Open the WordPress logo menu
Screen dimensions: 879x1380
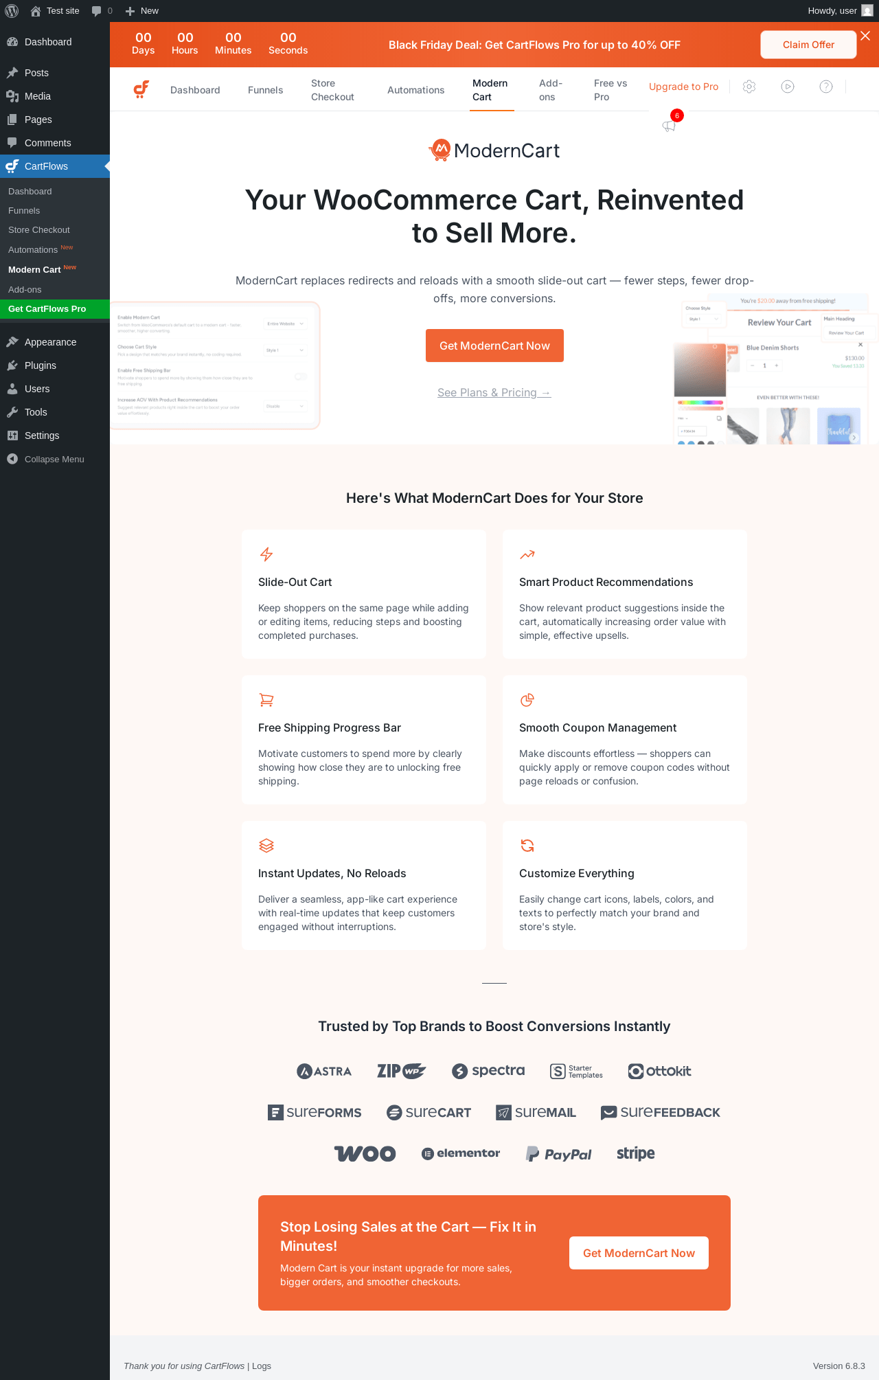click(12, 11)
